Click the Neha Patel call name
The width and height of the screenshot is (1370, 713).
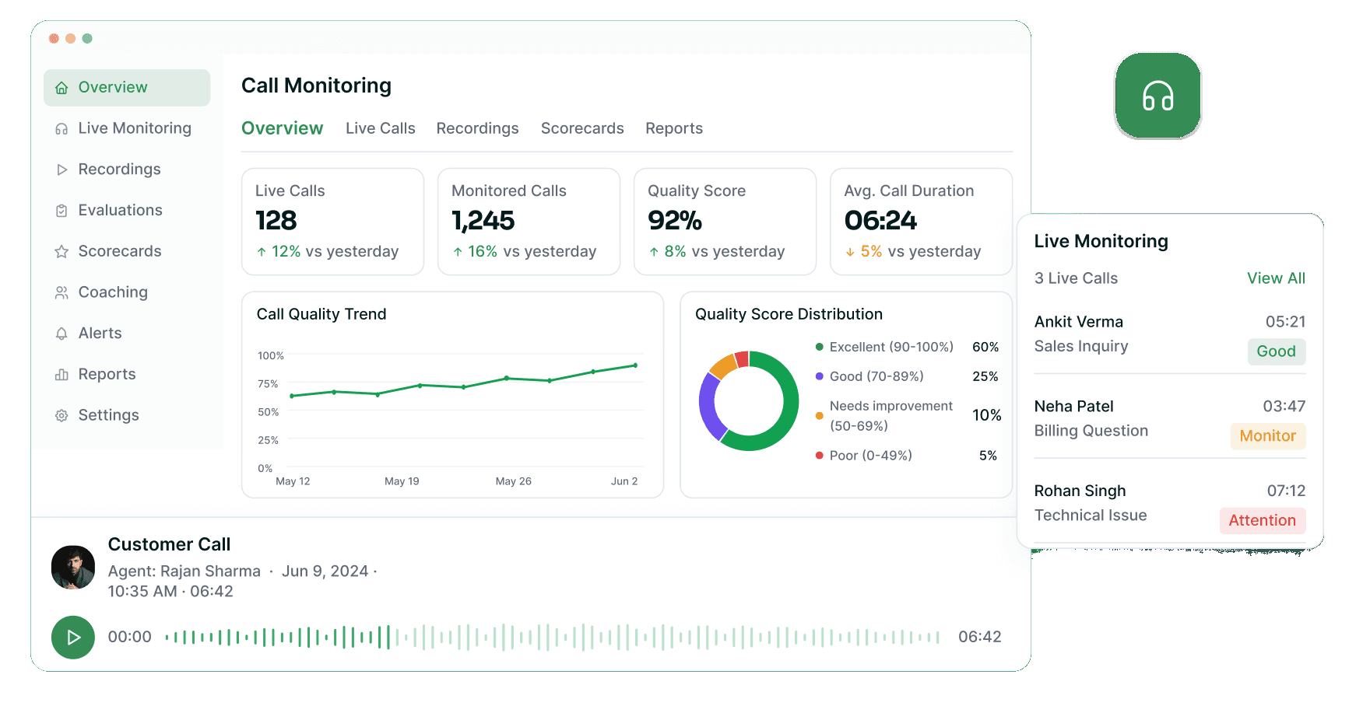tap(1073, 407)
